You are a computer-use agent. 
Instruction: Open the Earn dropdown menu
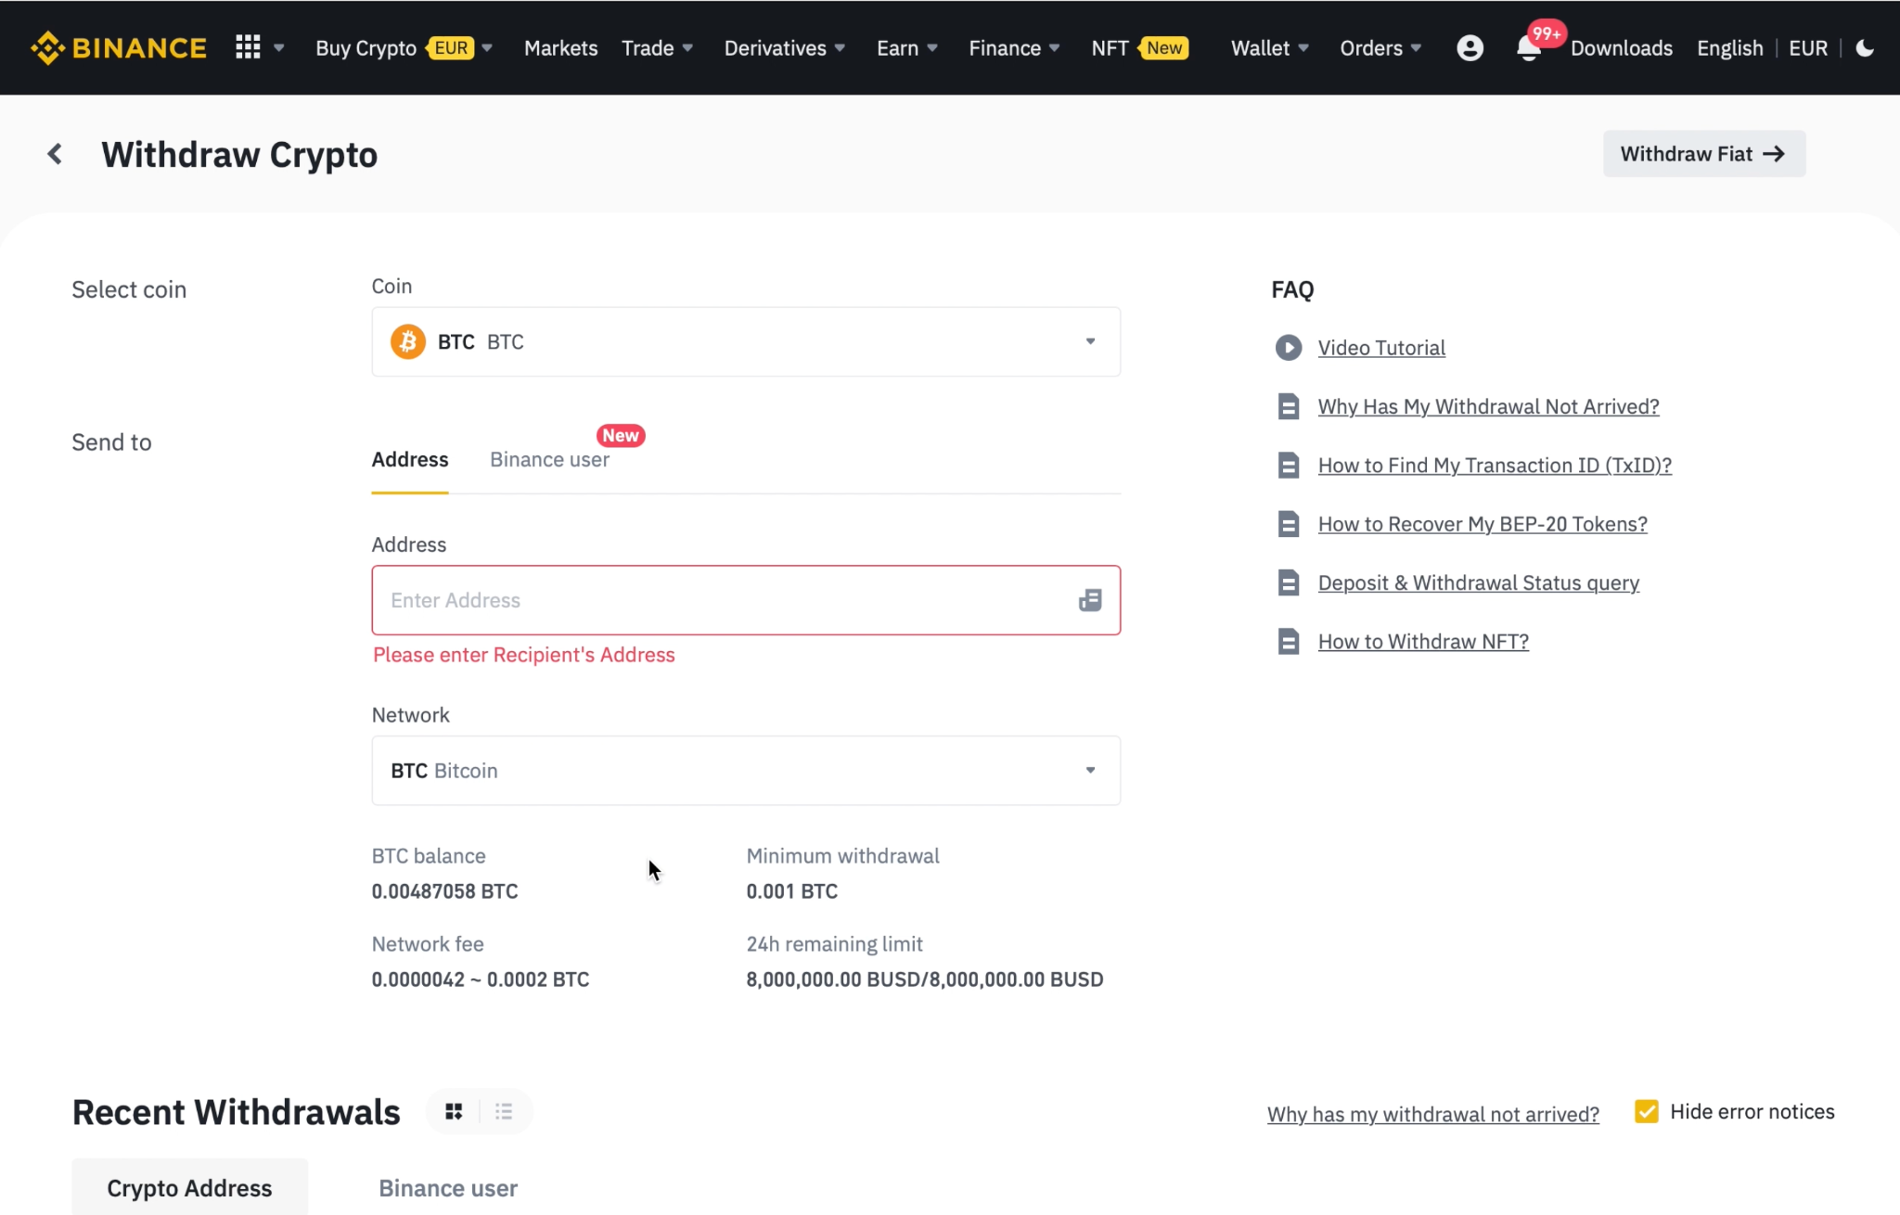(x=907, y=48)
